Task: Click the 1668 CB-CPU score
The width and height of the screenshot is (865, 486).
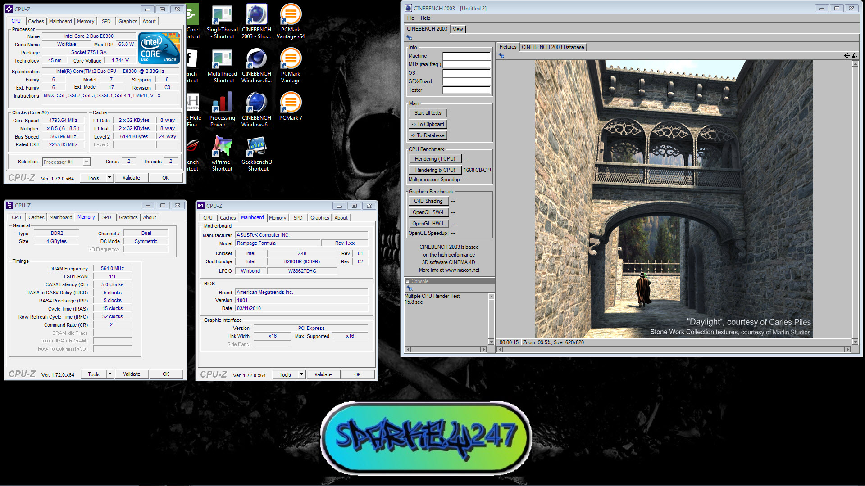Action: 477,170
